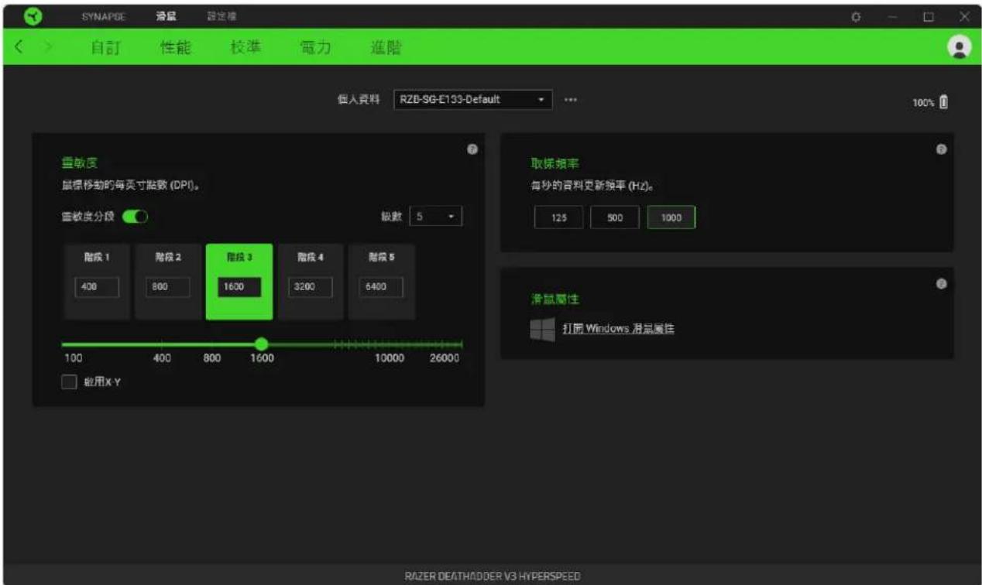Click the Razer logo icon
The image size is (982, 585).
pyautogui.click(x=33, y=15)
